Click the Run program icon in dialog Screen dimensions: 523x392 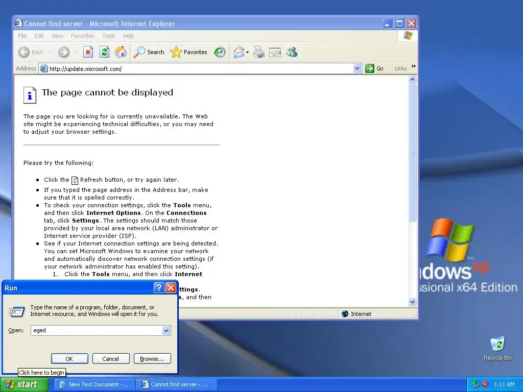pos(17,311)
